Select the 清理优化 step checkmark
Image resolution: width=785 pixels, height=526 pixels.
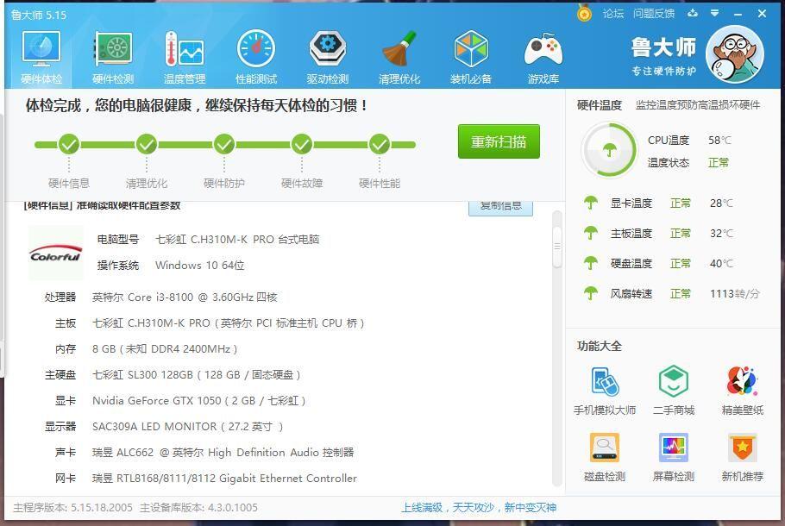pyautogui.click(x=147, y=145)
